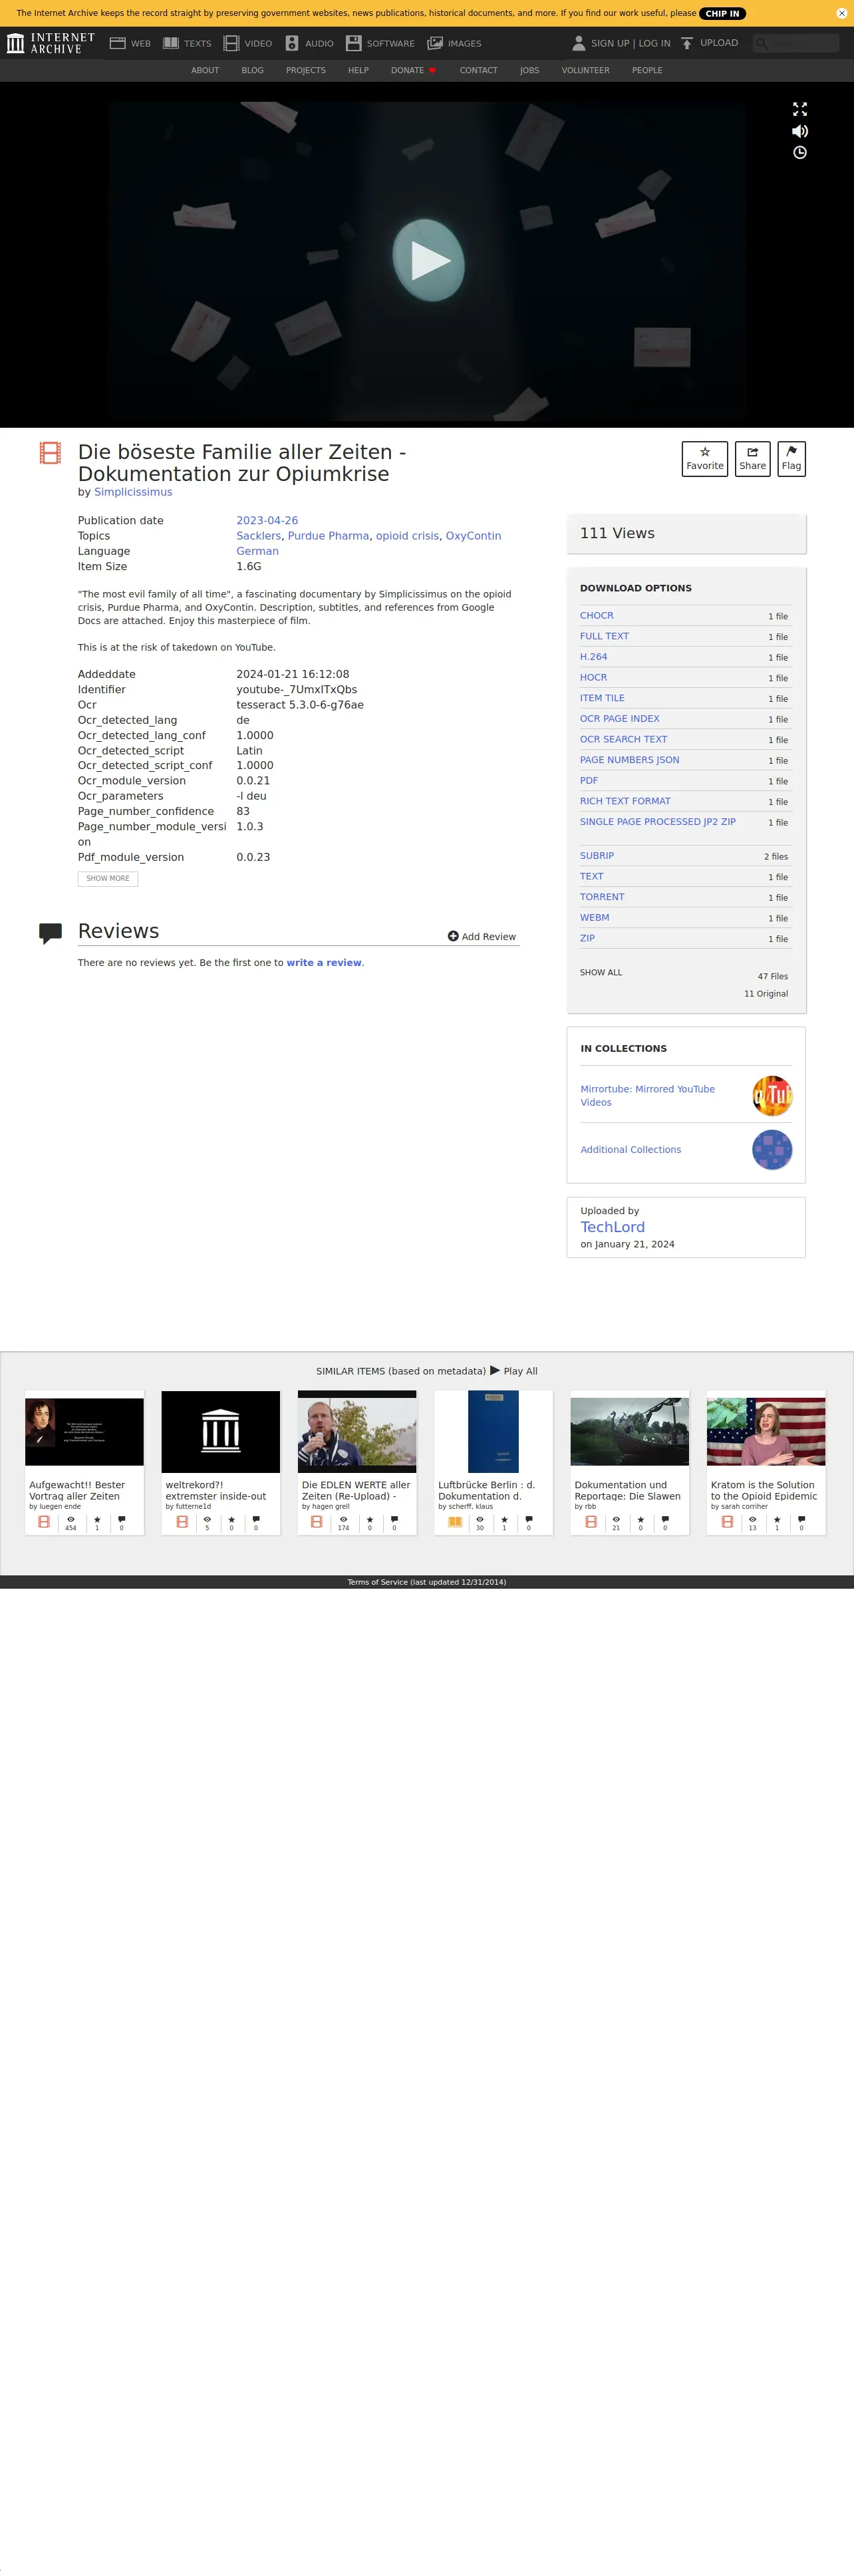Screen dimensions: 854x2576
Task: Open the Images section icon
Action: [x=435, y=43]
